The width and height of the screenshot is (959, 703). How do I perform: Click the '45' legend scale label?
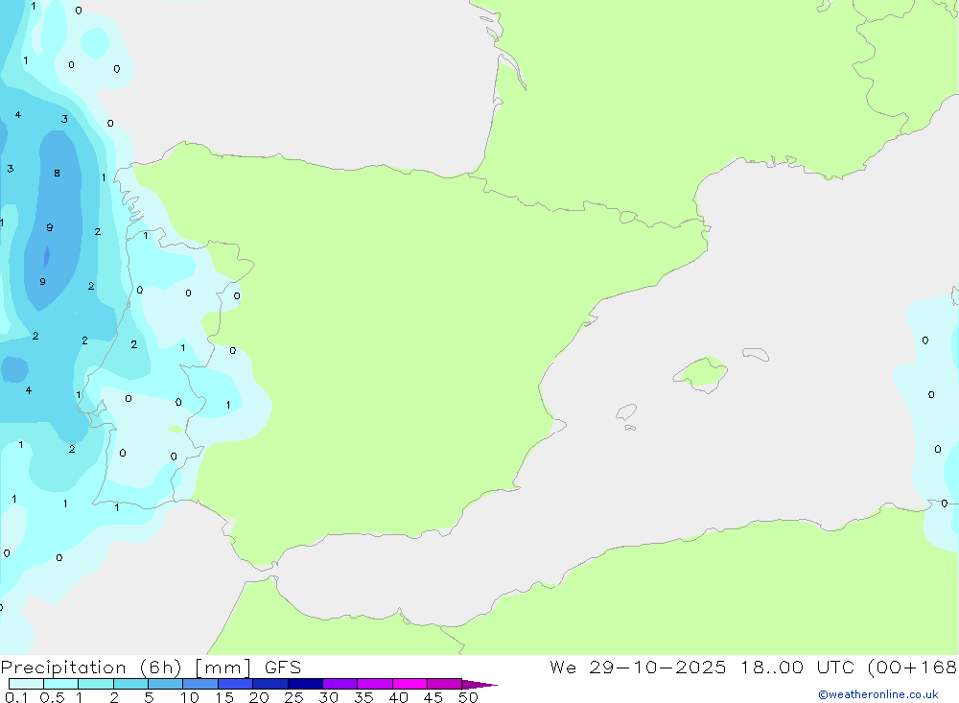coord(433,697)
